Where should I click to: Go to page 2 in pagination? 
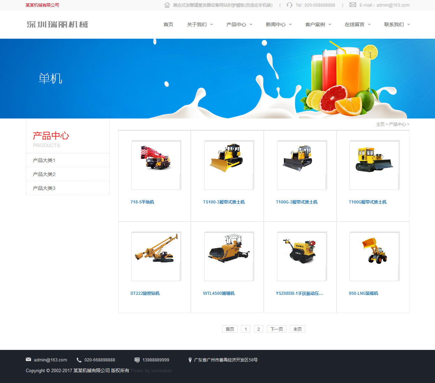click(x=258, y=329)
